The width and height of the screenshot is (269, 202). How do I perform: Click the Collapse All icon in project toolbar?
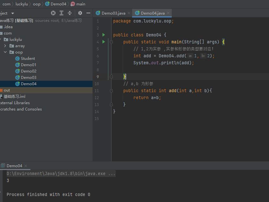[70, 13]
